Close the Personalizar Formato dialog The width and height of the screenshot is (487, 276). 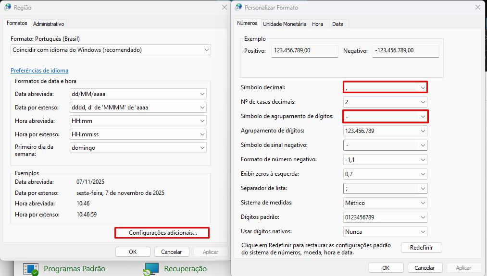[477, 7]
